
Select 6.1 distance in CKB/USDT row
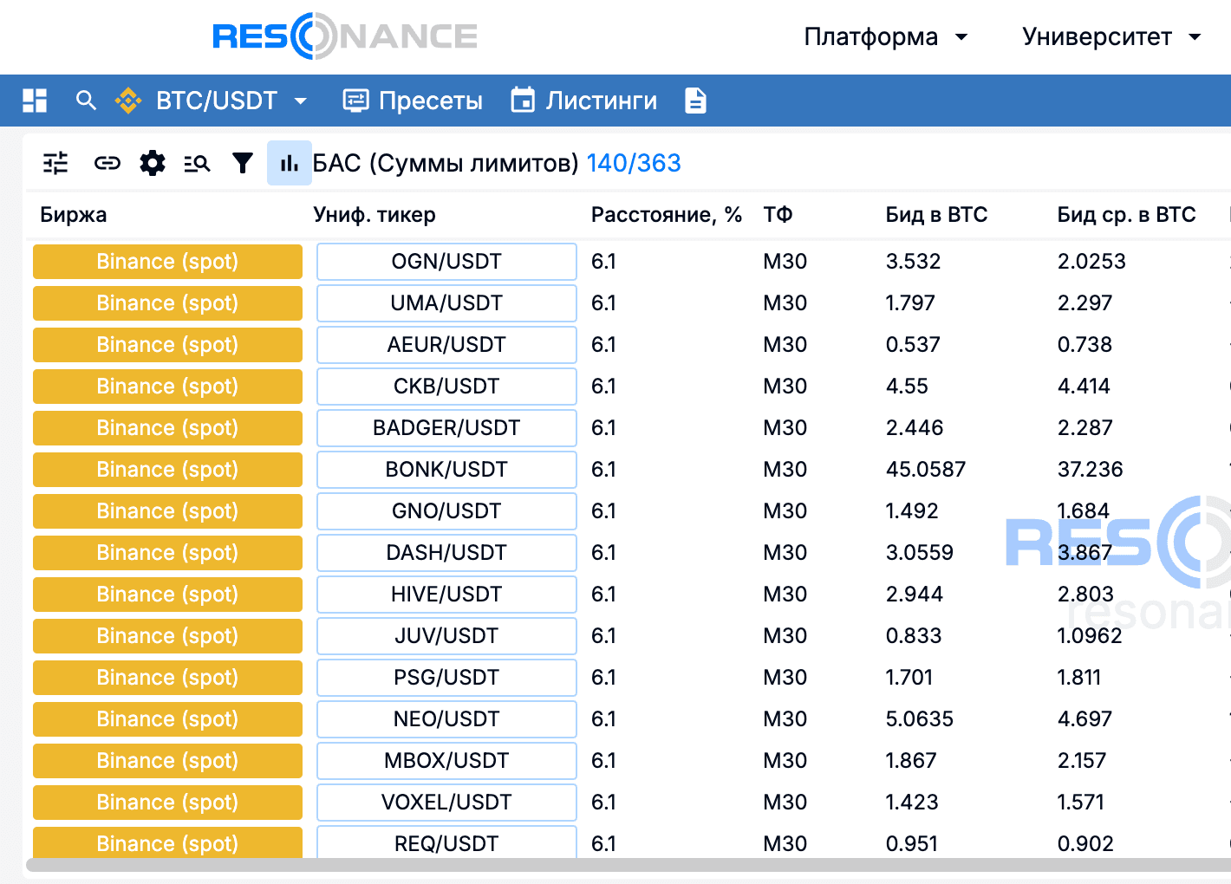pos(603,387)
